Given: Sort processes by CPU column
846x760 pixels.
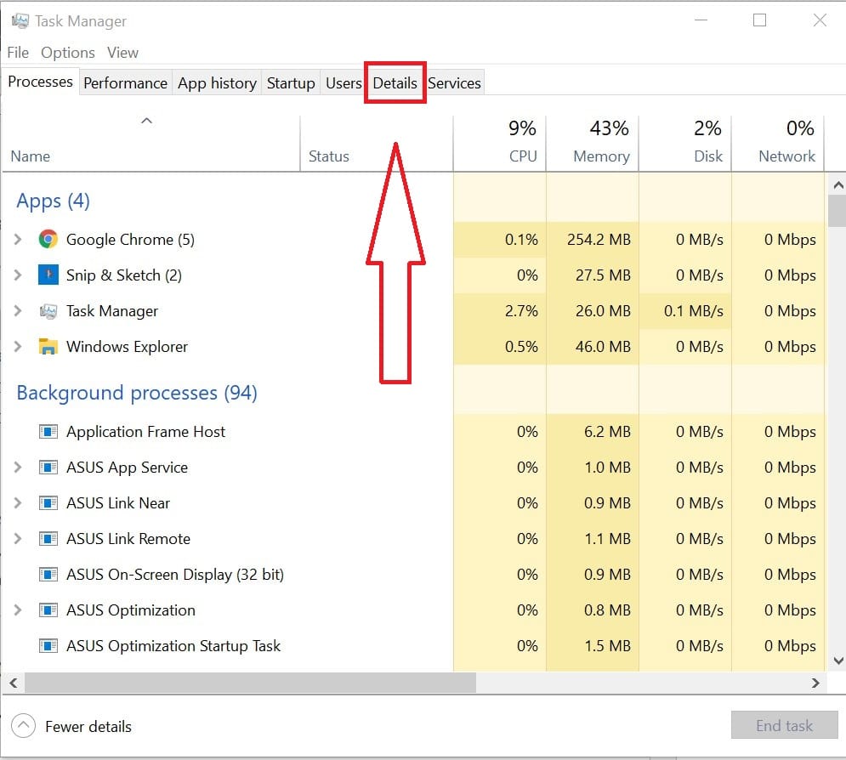Looking at the screenshot, I should pyautogui.click(x=500, y=144).
